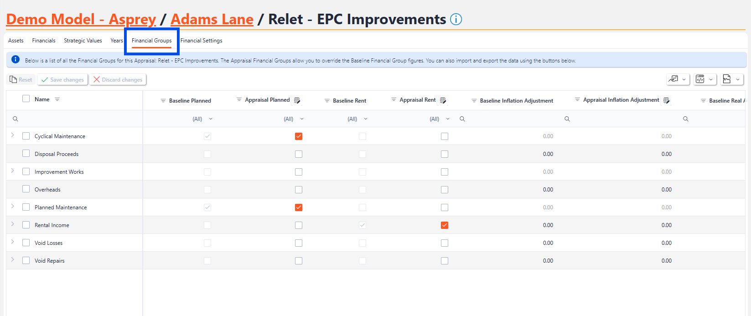Click the info icon beside EPC Improvements title
Screen dimensions: 751x316
click(x=456, y=19)
